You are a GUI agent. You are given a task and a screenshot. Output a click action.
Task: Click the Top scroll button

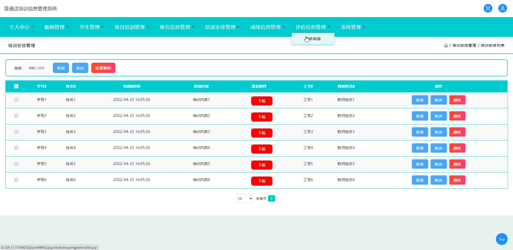pos(502,239)
